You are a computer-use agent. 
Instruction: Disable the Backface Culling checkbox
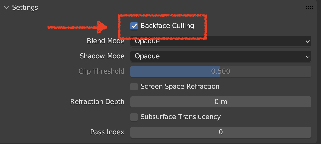[x=134, y=26]
